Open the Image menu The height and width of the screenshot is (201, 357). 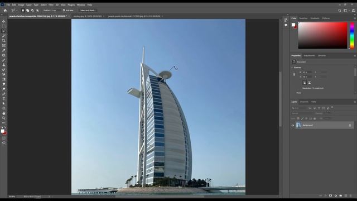(x=21, y=5)
